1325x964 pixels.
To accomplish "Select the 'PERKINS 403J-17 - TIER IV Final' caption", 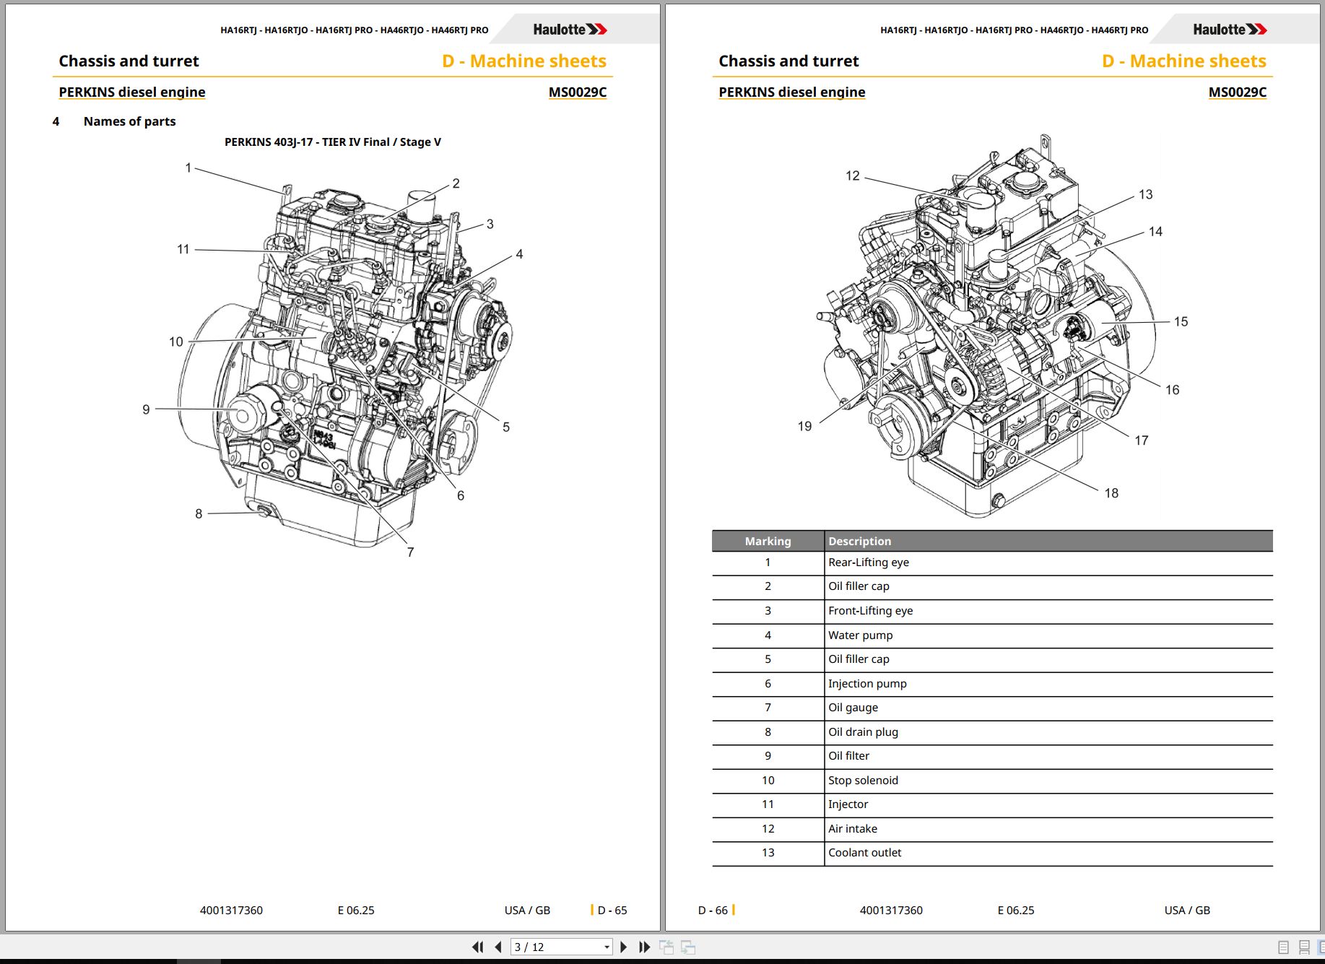I will point(333,142).
